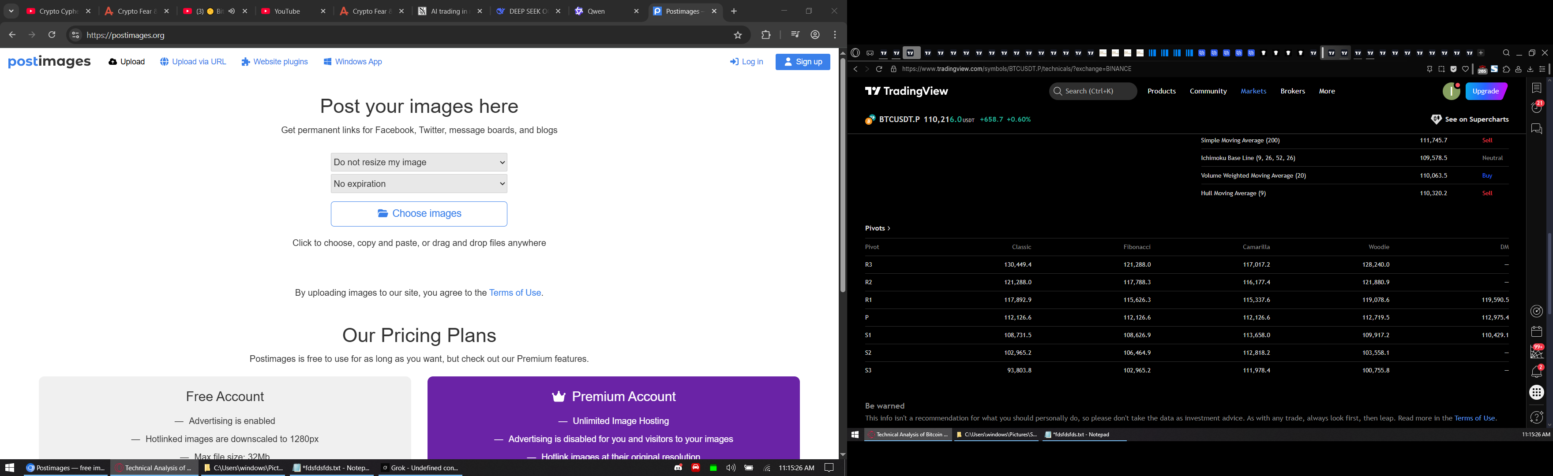Screen dimensions: 1553x476
Task: Click the TradingView help center question icon
Action: [x=1536, y=417]
